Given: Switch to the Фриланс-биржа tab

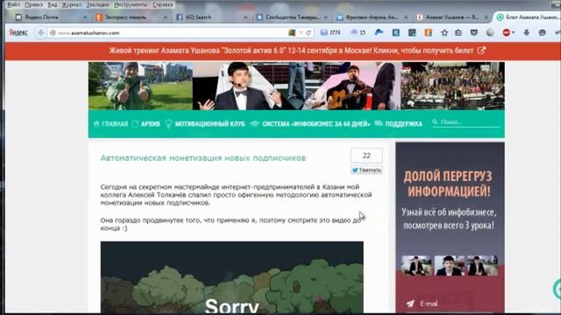Looking at the screenshot, I should [x=372, y=17].
